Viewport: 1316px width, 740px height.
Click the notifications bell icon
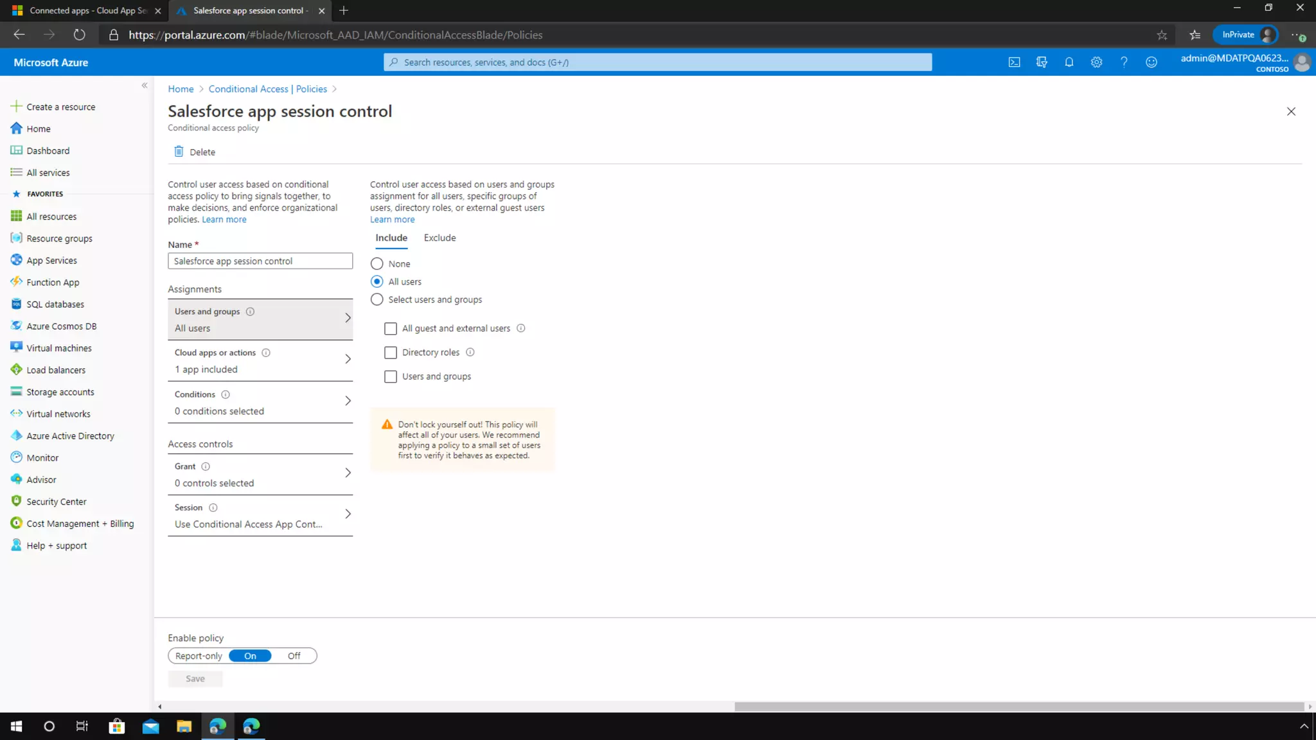1069,62
